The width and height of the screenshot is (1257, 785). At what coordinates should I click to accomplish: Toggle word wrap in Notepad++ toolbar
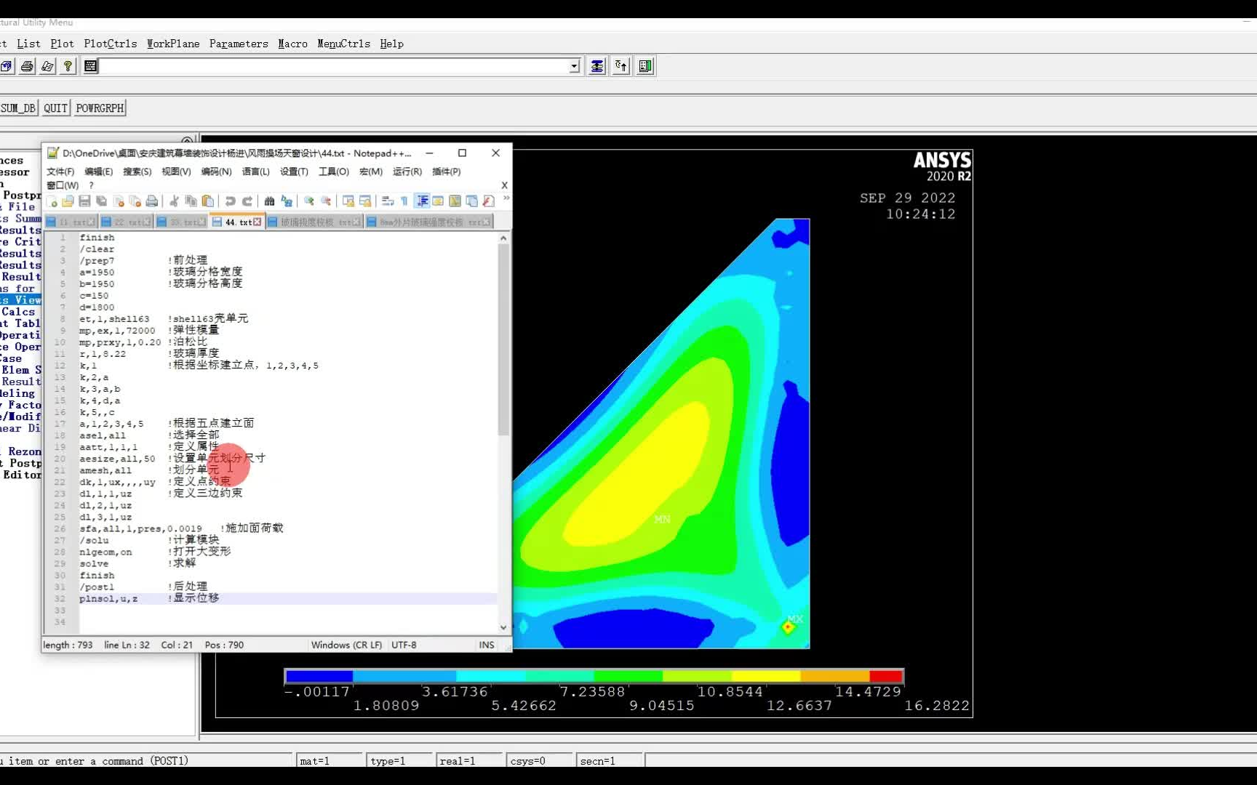pos(388,201)
